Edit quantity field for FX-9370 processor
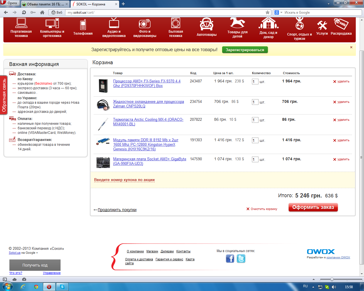Image resolution: width=364 pixels, height=291 pixels. click(255, 82)
